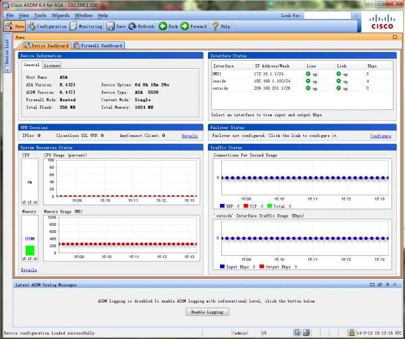The image size is (405, 339).
Task: Click the Enable Logging button
Action: coord(207,312)
